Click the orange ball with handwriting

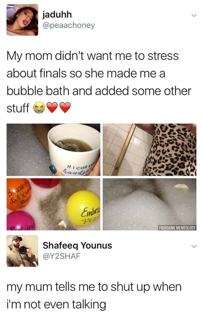tap(18, 194)
